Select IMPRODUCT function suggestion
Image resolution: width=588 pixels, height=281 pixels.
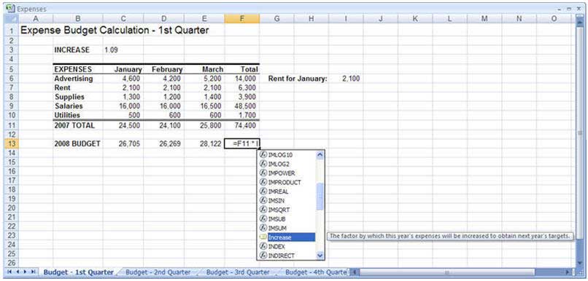pos(287,182)
